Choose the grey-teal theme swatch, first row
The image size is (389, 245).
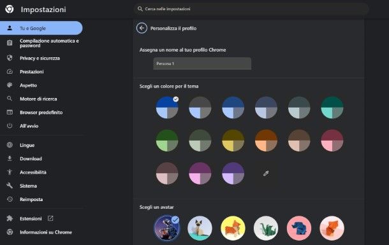pos(299,108)
